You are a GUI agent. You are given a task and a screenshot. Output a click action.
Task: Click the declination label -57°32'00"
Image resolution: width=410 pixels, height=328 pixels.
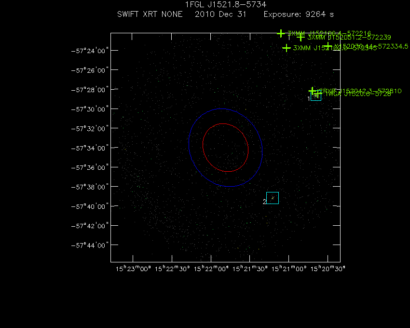tap(90, 129)
